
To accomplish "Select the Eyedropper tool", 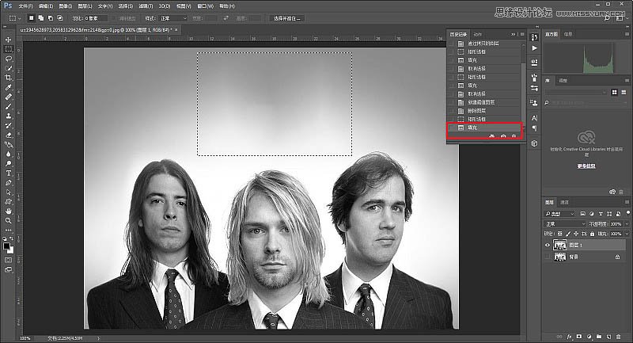I will click(x=8, y=87).
